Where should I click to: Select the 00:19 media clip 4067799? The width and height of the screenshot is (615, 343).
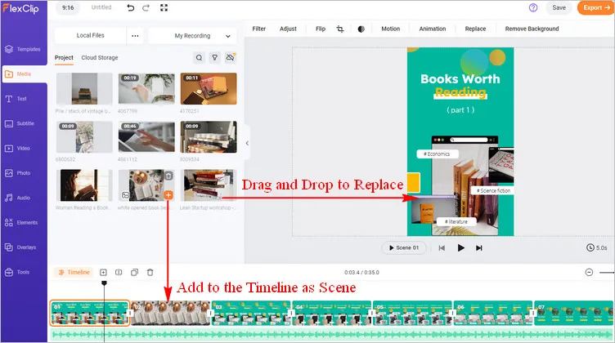point(146,88)
